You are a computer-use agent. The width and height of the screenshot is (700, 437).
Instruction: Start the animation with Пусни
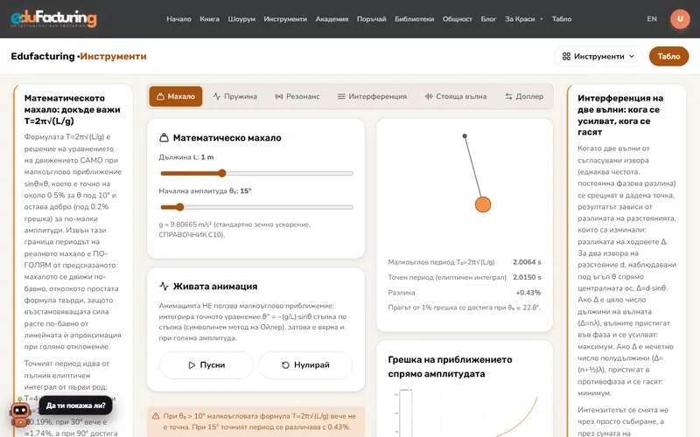[x=206, y=364]
